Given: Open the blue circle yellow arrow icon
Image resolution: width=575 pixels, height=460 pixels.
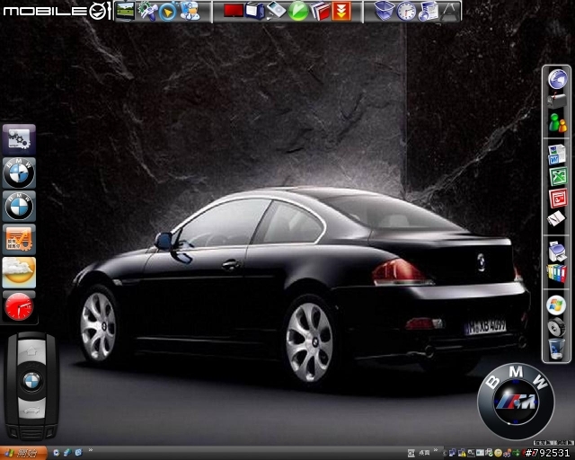Looking at the screenshot, I should (168, 12).
